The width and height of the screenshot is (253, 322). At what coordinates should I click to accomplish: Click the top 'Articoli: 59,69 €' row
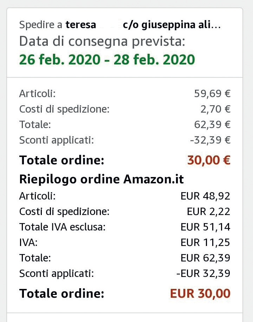coord(125,94)
